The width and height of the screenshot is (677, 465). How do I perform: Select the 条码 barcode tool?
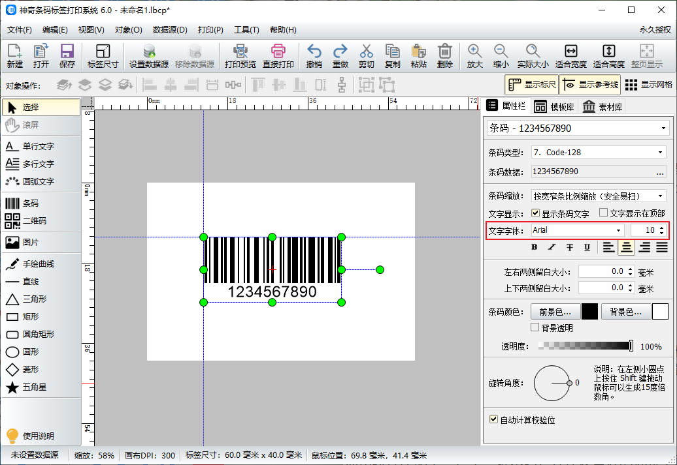click(41, 203)
